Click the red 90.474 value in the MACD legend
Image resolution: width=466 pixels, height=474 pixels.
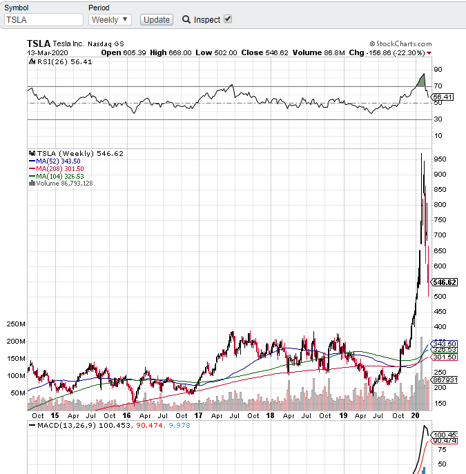pos(148,425)
